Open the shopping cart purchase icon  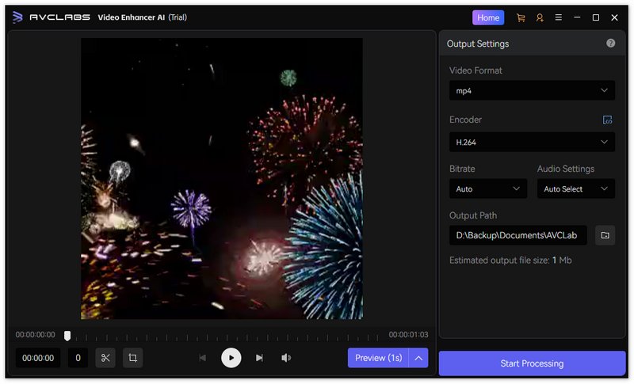pyautogui.click(x=521, y=17)
